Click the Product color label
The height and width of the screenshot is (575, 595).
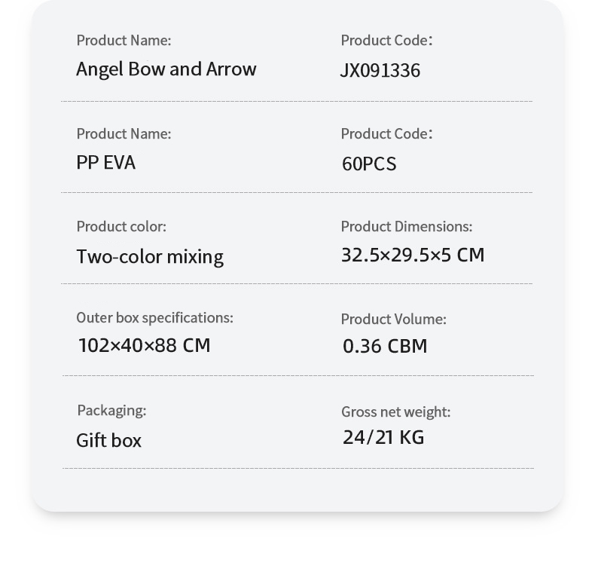pyautogui.click(x=121, y=226)
